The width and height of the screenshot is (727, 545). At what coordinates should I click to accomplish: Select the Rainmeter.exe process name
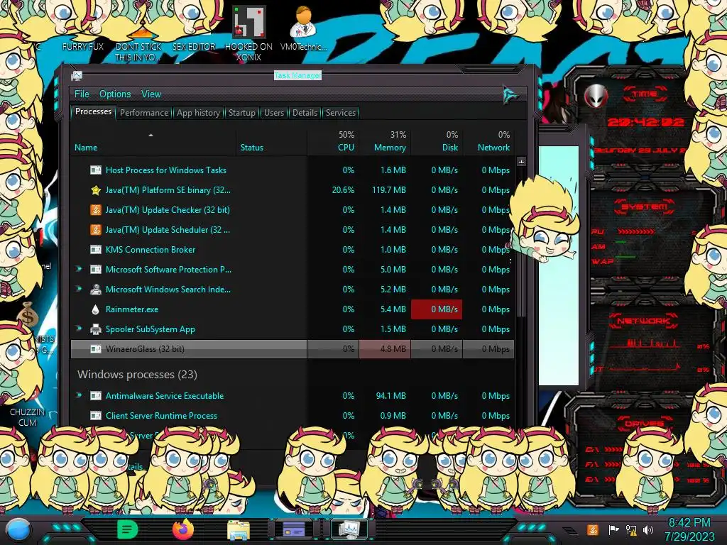pos(131,309)
